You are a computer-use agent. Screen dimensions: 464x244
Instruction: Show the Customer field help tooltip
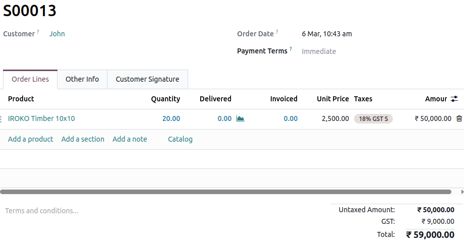click(x=38, y=32)
